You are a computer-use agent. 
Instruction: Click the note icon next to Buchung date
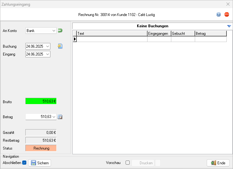60,46
